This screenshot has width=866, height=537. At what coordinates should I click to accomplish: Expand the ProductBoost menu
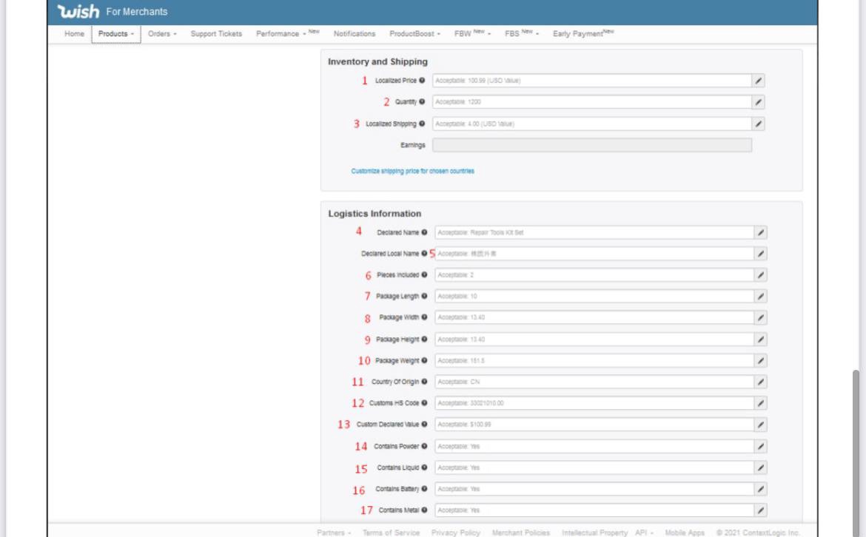click(414, 34)
